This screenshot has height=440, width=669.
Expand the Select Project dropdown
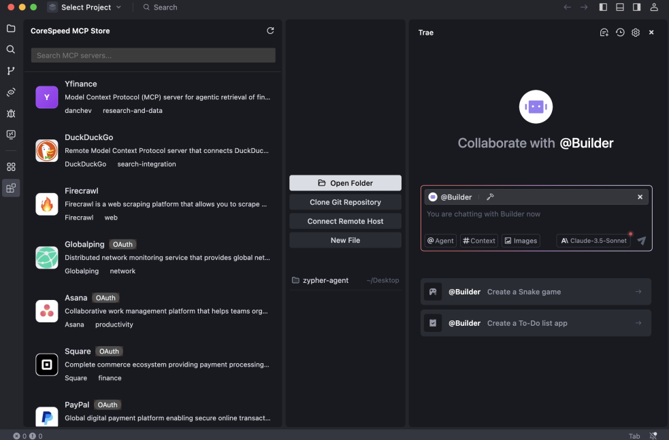coord(85,7)
